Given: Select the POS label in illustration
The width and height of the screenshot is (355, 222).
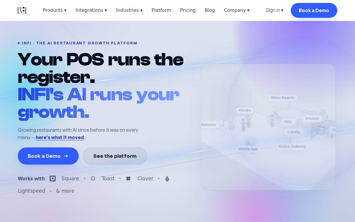Looking at the screenshot, I should coord(288,122).
